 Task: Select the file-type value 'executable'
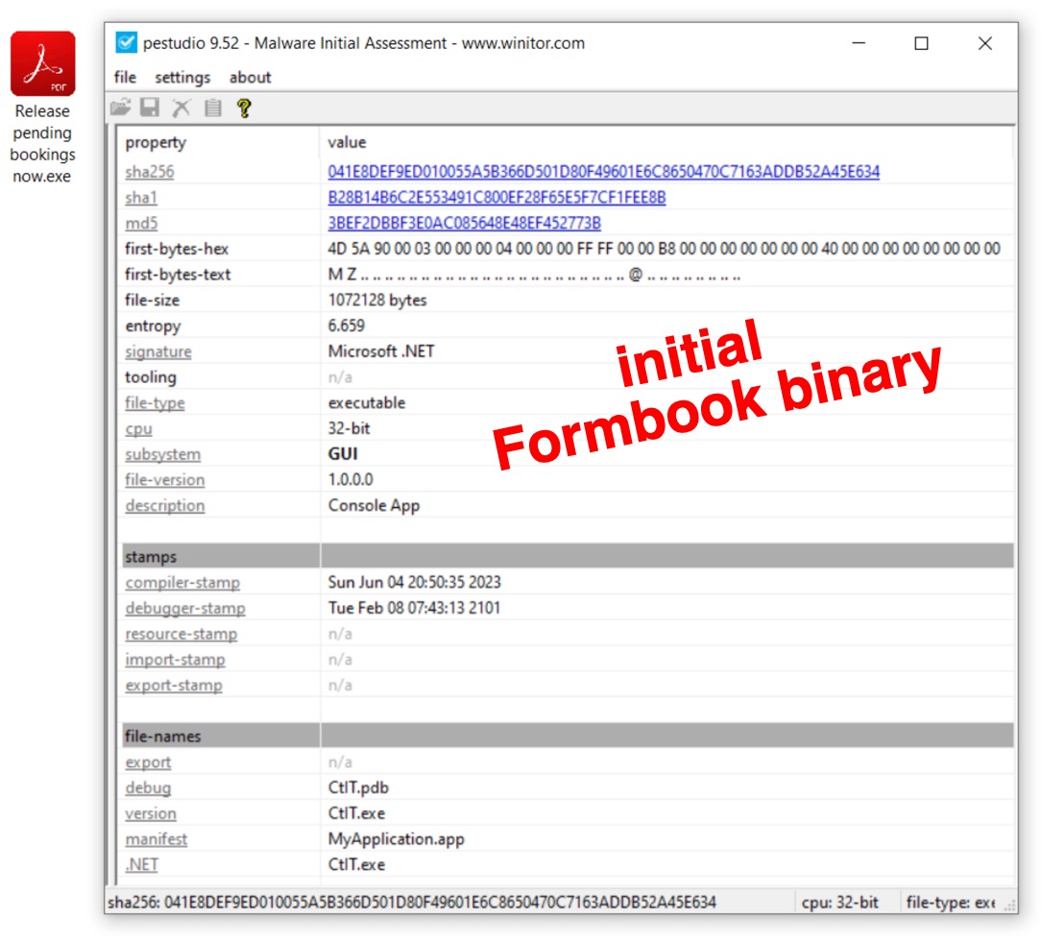366,402
